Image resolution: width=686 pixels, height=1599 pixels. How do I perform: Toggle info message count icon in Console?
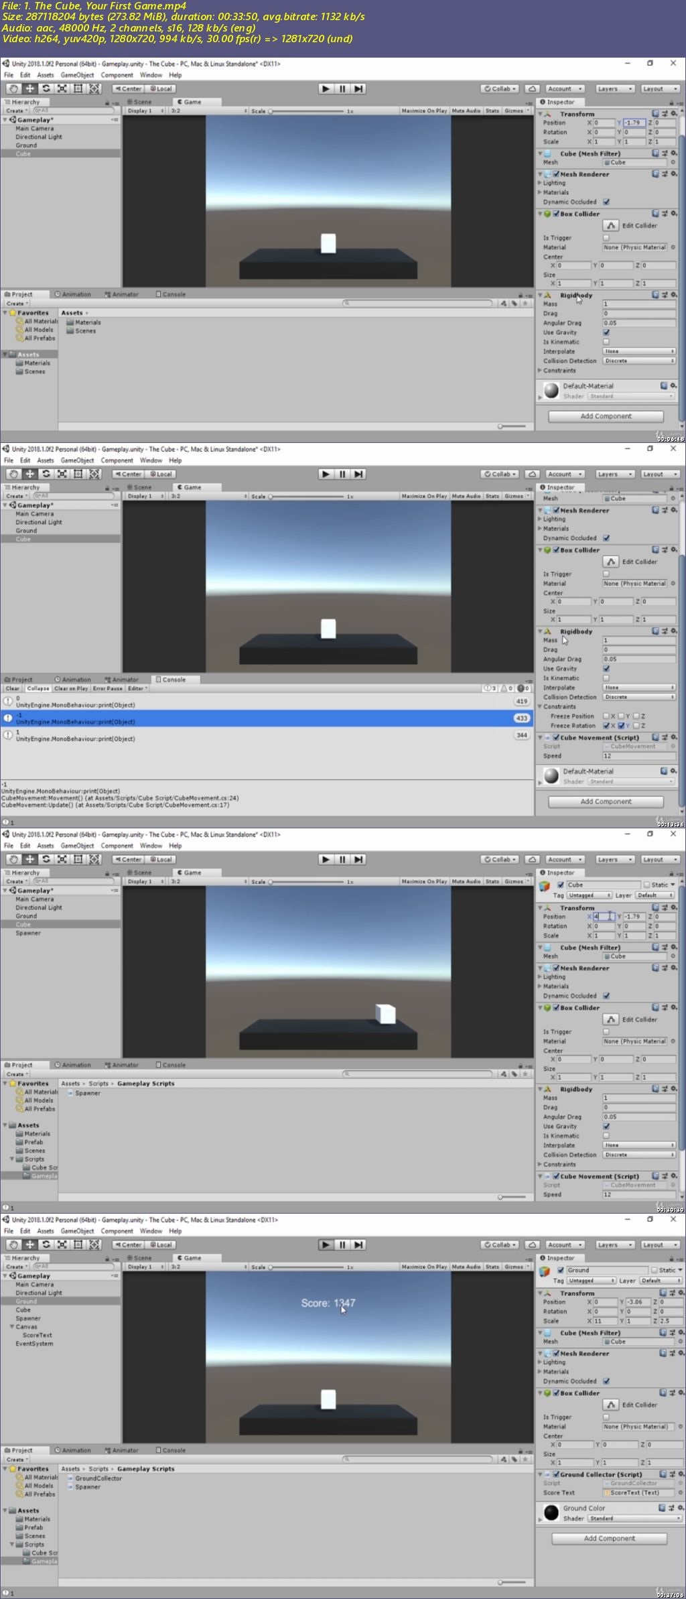coord(490,688)
